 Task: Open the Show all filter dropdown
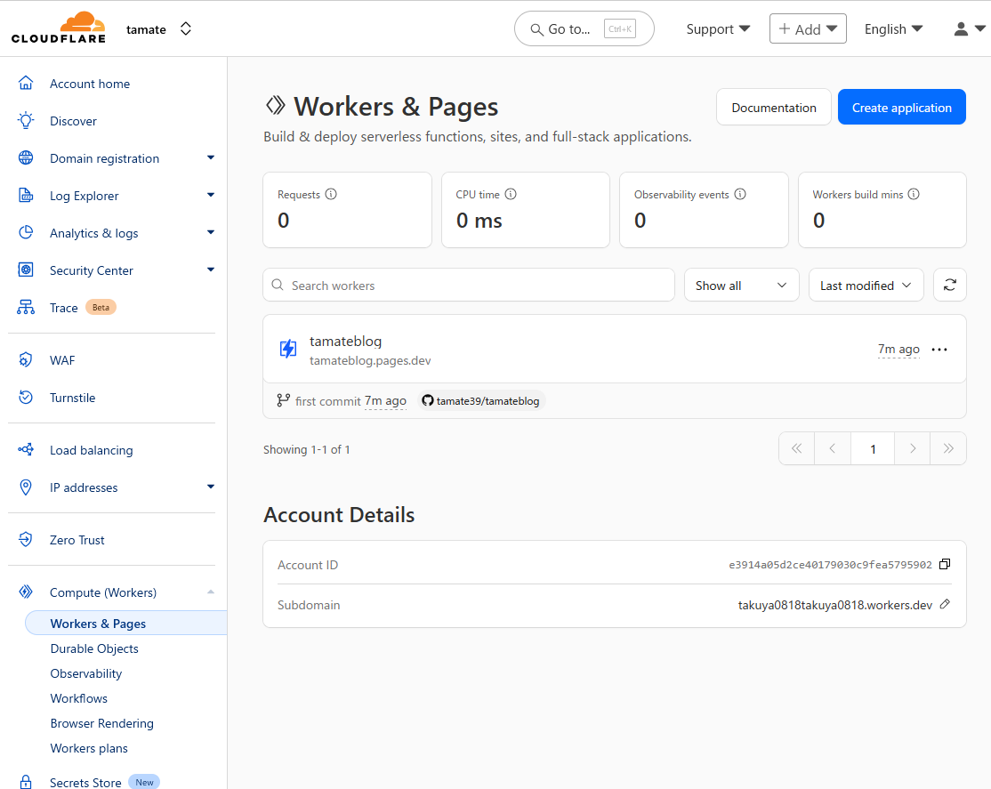[741, 286]
